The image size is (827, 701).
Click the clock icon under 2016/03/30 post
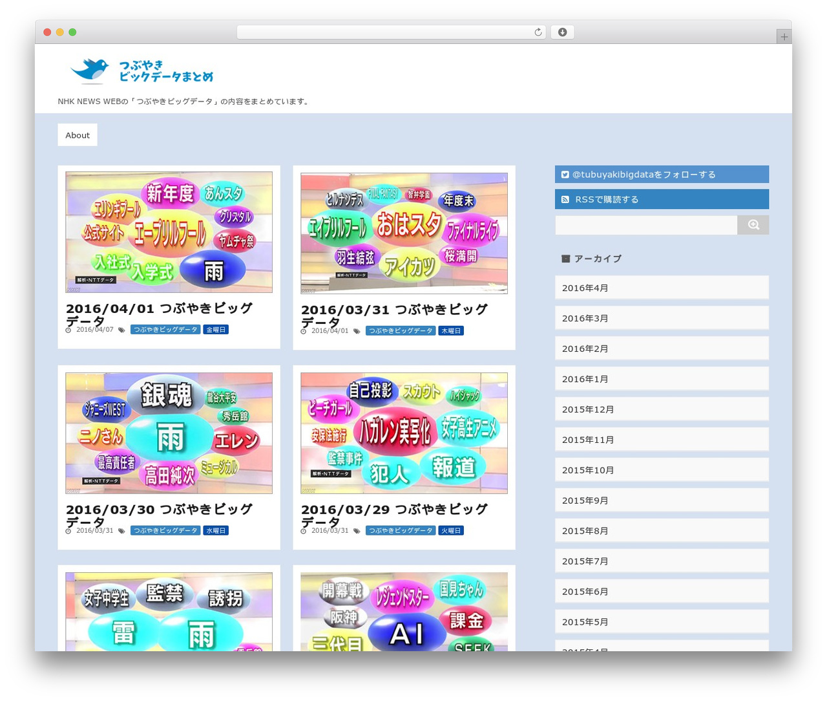click(68, 531)
